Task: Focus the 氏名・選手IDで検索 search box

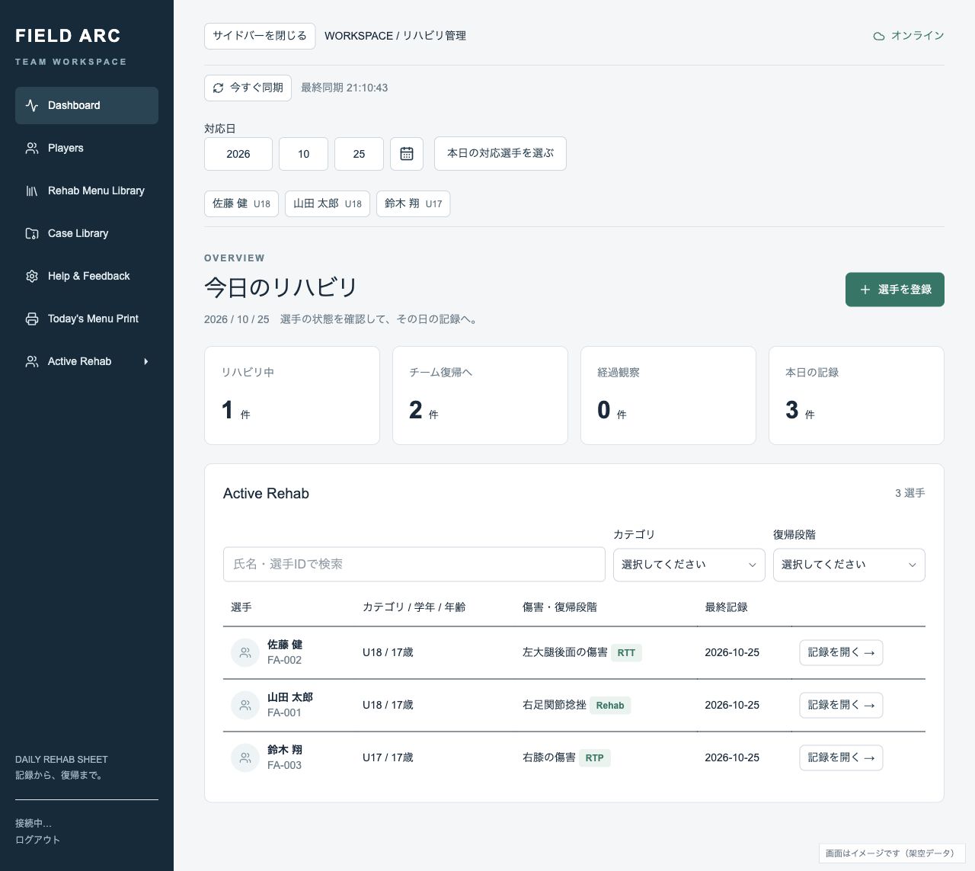Action: pyautogui.click(x=414, y=564)
